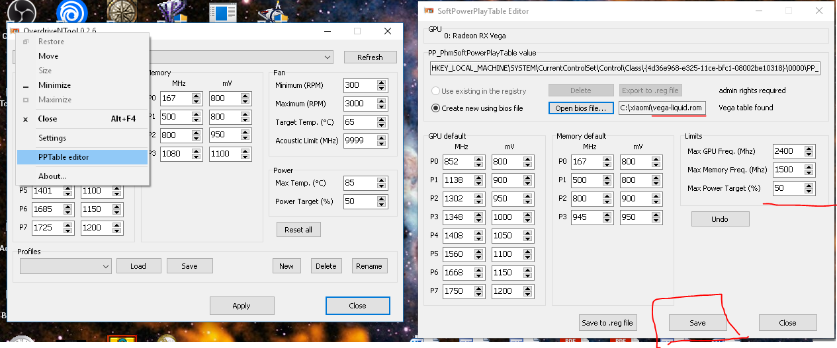Delete the selected OverdriveNTool profile
The width and height of the screenshot is (837, 348).
tap(326, 266)
